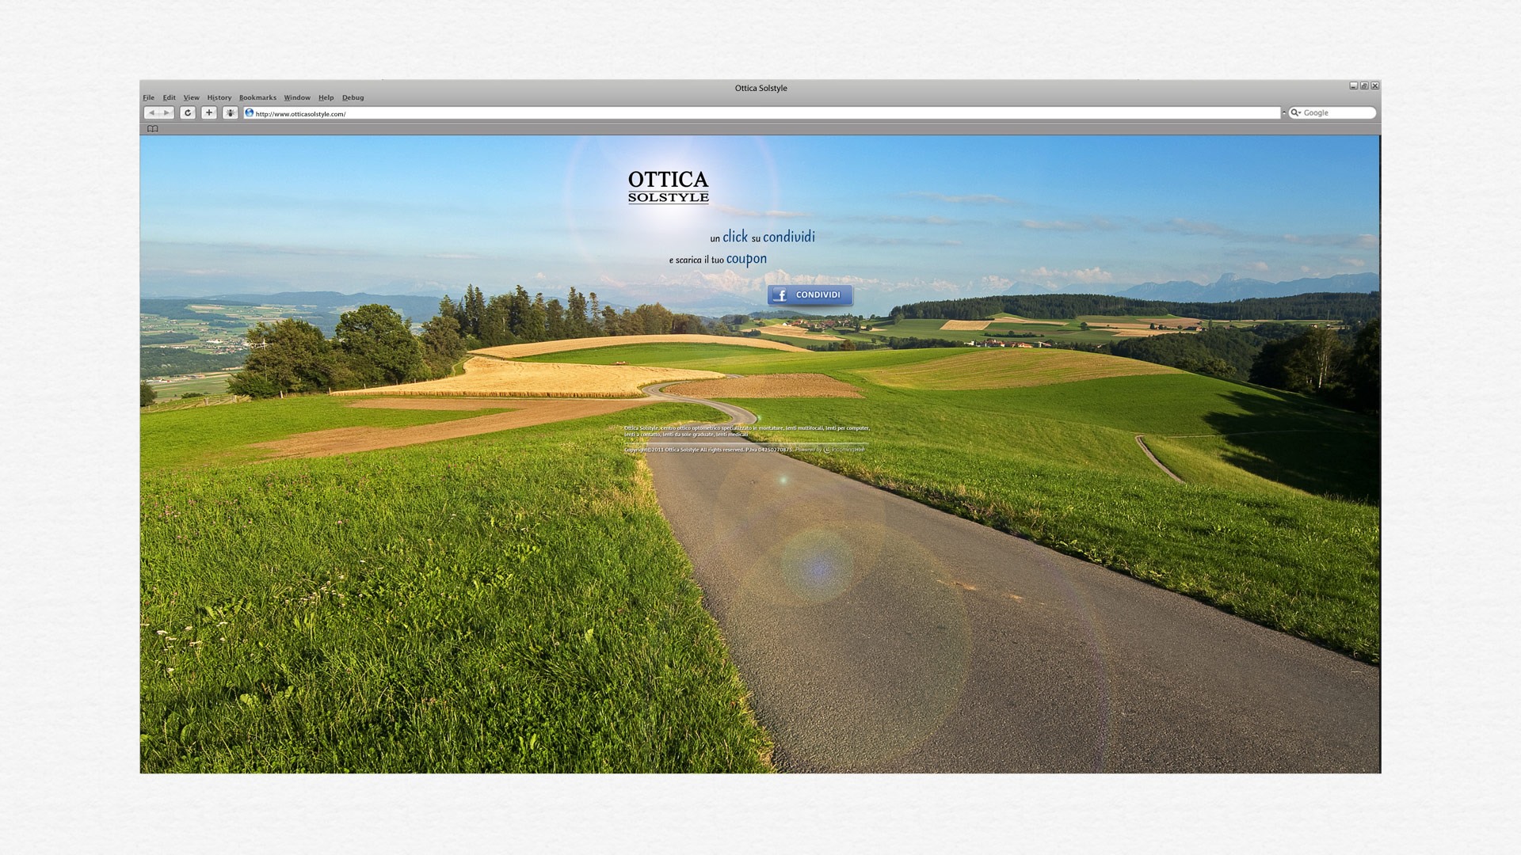Image resolution: width=1521 pixels, height=855 pixels.
Task: Open the File menu
Action: 149,98
